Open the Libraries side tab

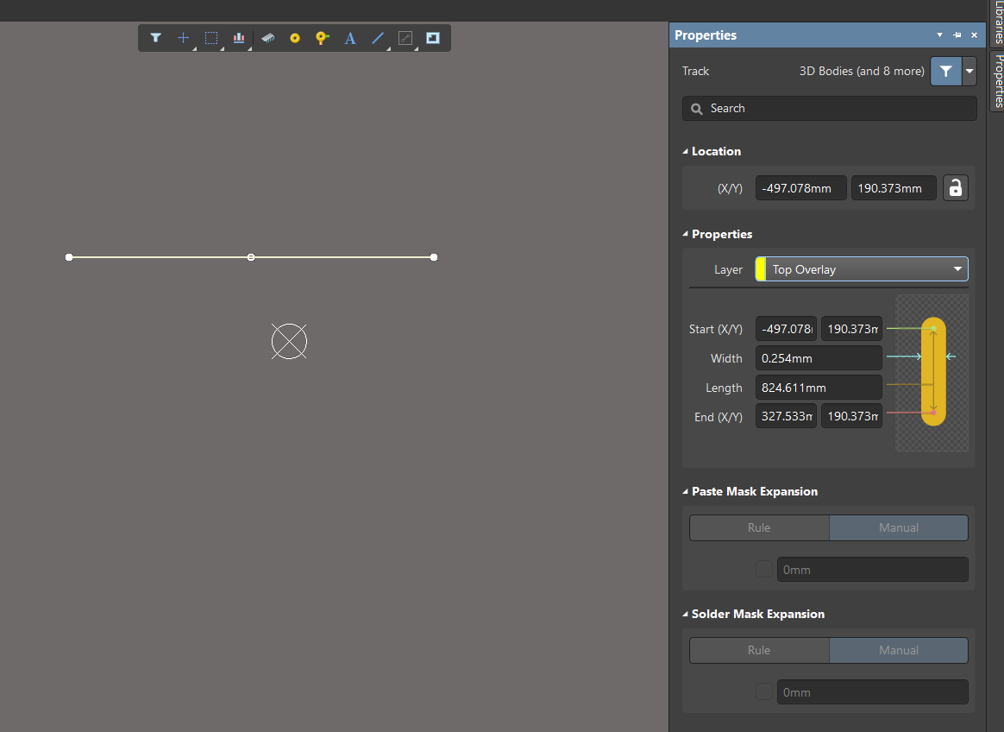998,22
